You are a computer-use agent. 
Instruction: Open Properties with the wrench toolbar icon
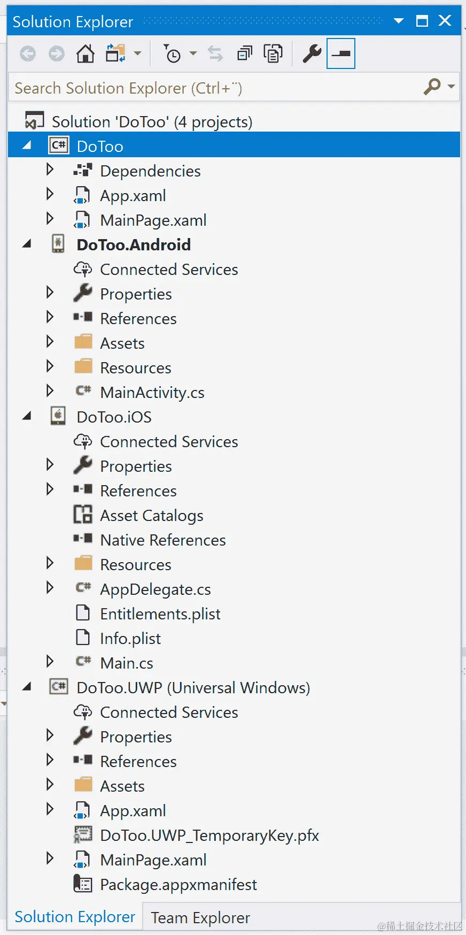coord(312,53)
